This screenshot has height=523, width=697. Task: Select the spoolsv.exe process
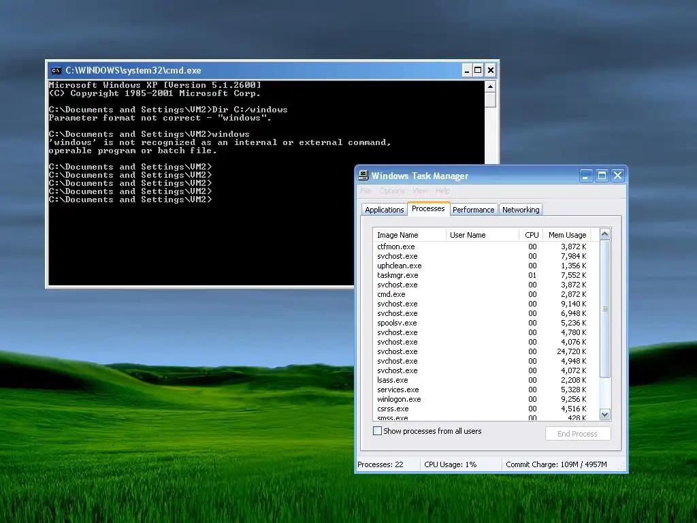(x=486, y=323)
